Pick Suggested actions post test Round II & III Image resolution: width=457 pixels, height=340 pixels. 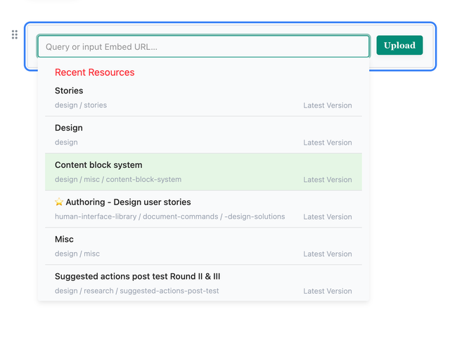tap(203, 283)
